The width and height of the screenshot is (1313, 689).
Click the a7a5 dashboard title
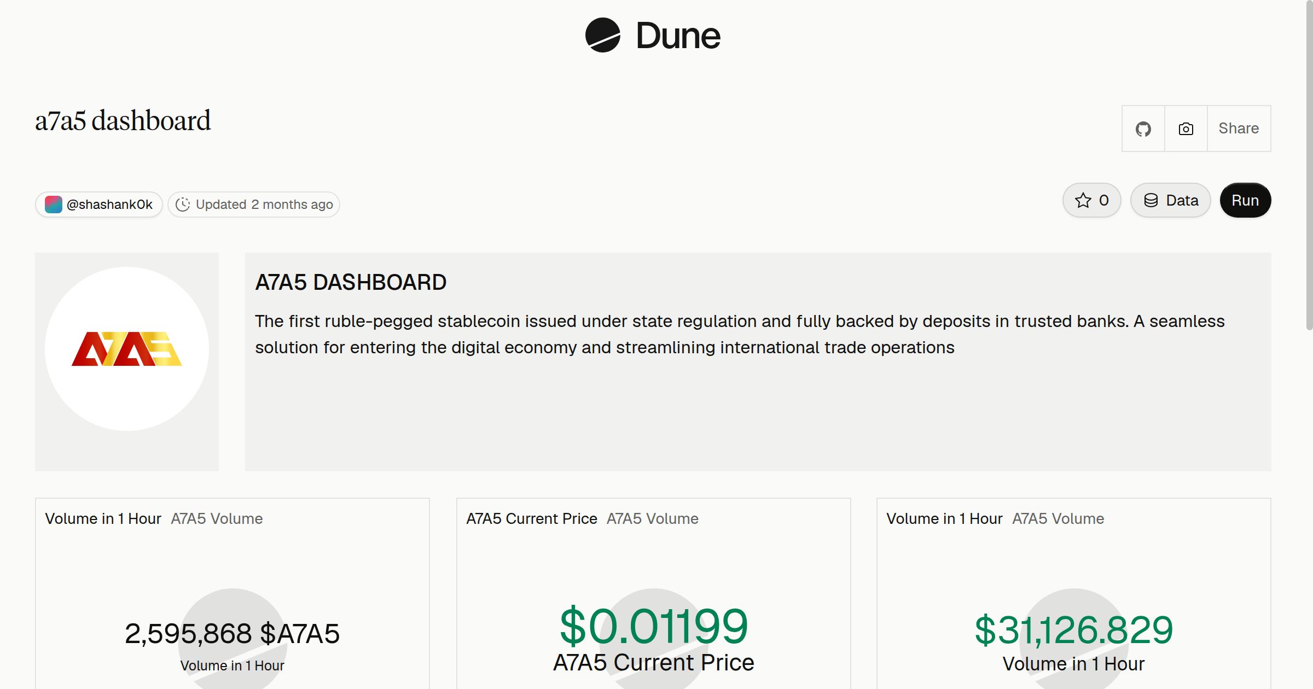click(123, 121)
